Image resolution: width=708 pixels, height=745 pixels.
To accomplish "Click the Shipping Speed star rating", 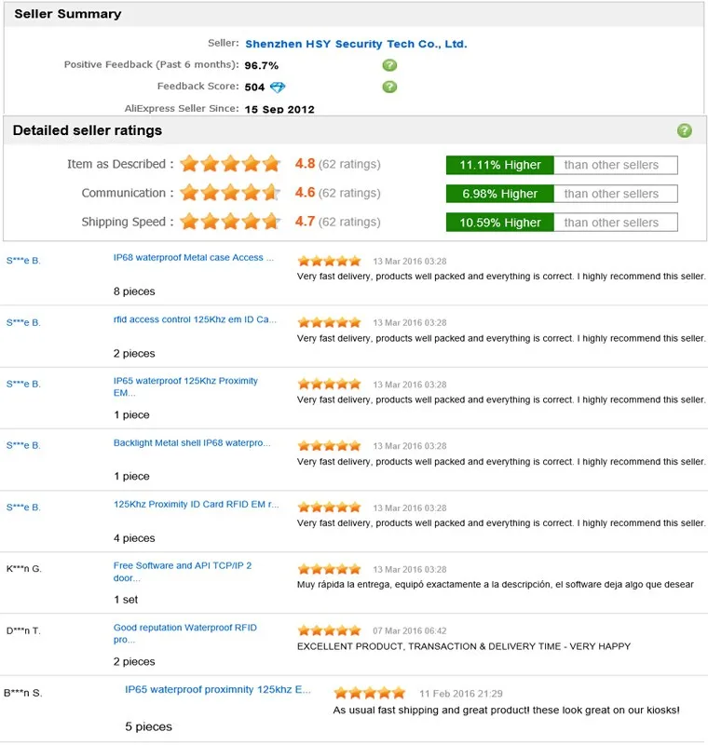I will tap(230, 222).
